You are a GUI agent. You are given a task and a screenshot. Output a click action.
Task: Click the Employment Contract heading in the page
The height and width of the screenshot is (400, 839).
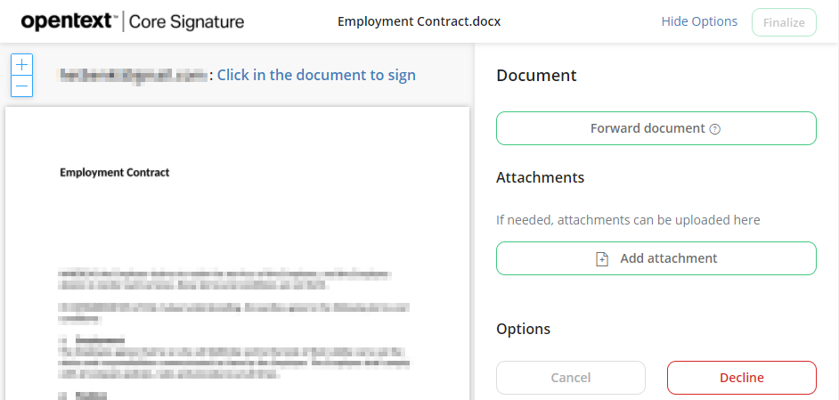tap(115, 172)
